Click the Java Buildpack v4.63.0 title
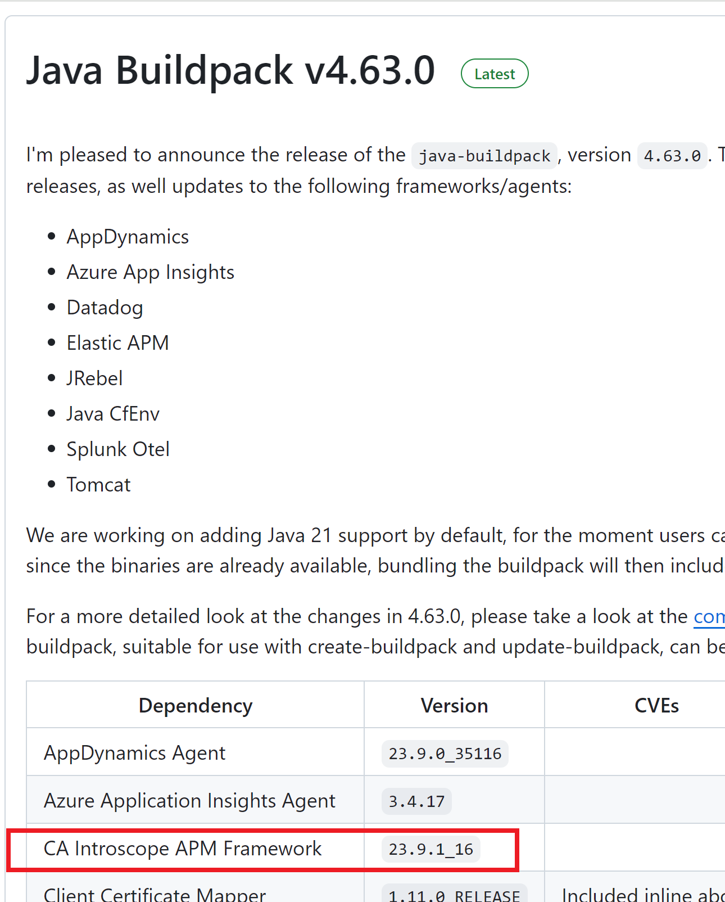 point(231,71)
